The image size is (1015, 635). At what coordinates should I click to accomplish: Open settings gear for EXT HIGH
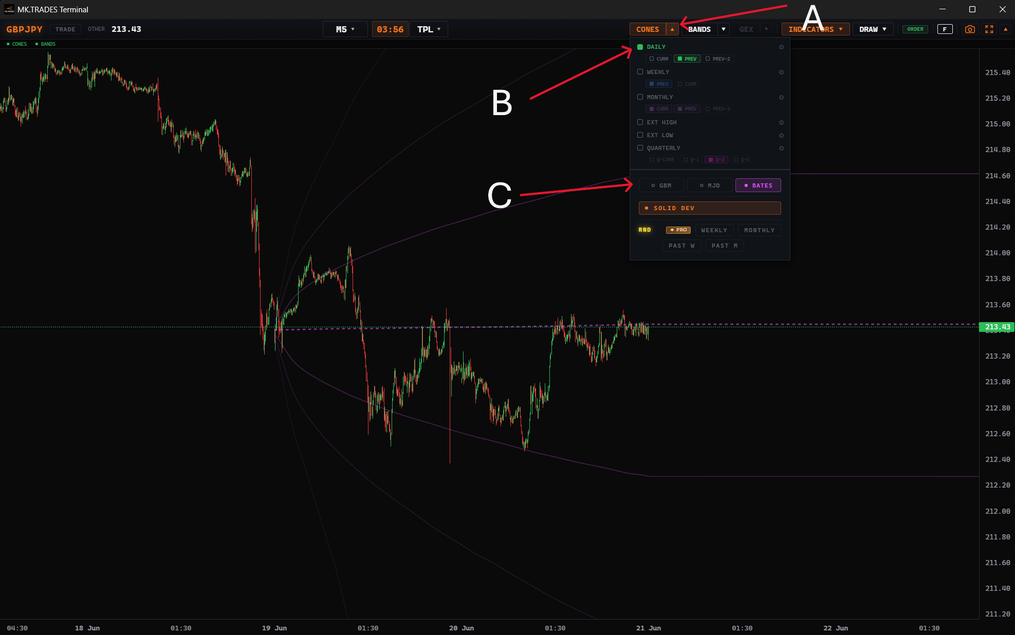(781, 123)
